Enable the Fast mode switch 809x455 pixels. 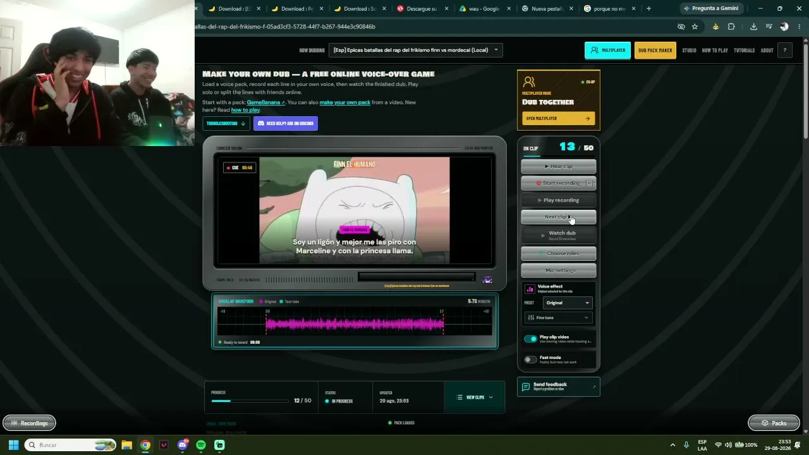530,360
